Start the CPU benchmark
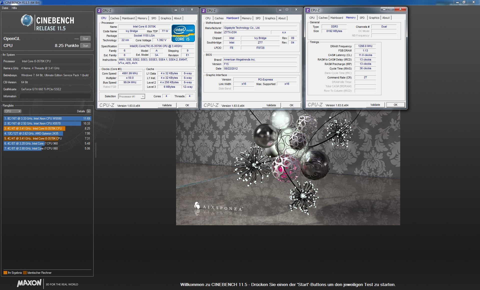This screenshot has width=480, height=290. tap(85, 45)
